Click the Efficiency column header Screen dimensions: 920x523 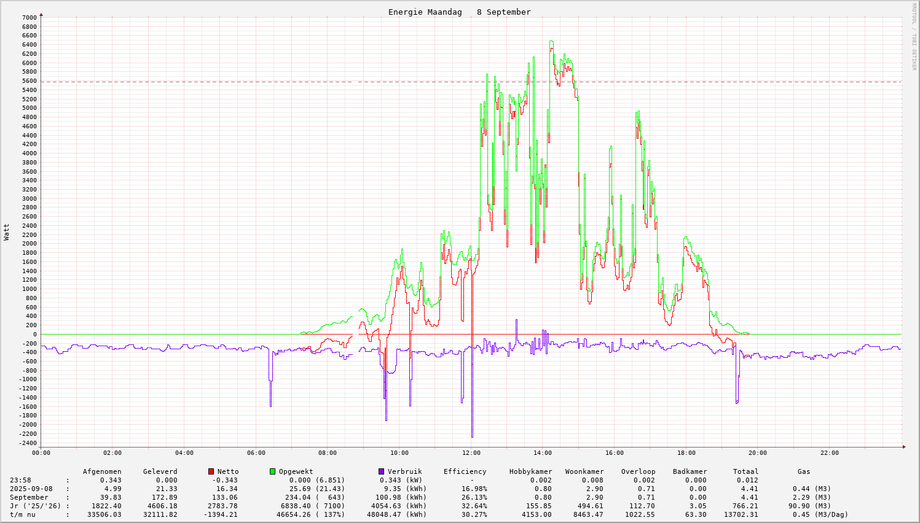click(x=465, y=471)
